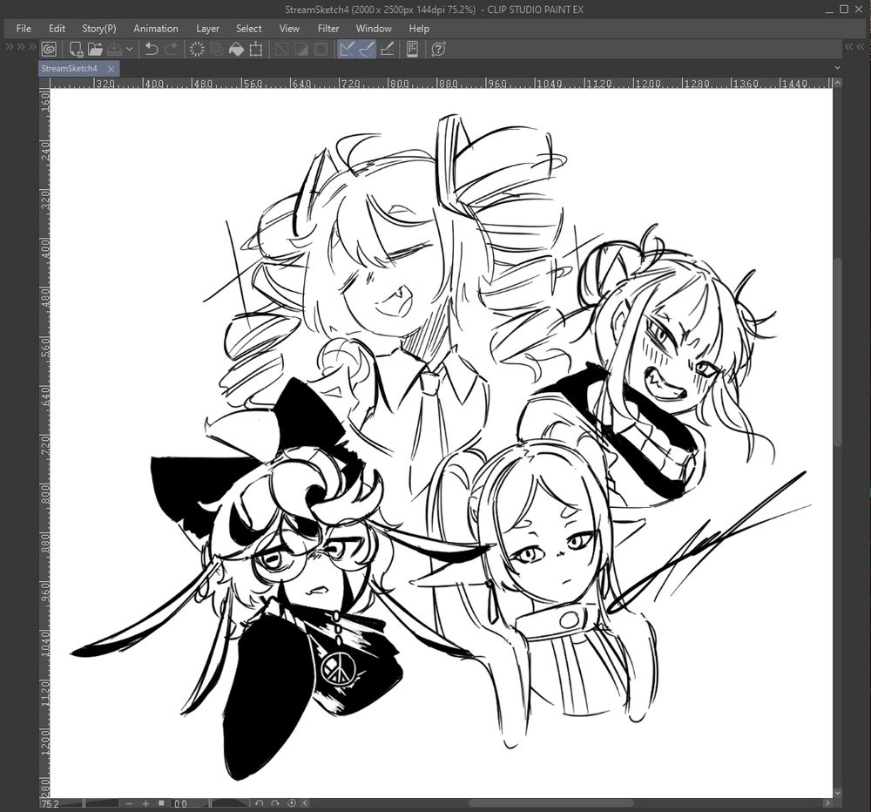Click the rotation angle field showing 0.0

(180, 803)
